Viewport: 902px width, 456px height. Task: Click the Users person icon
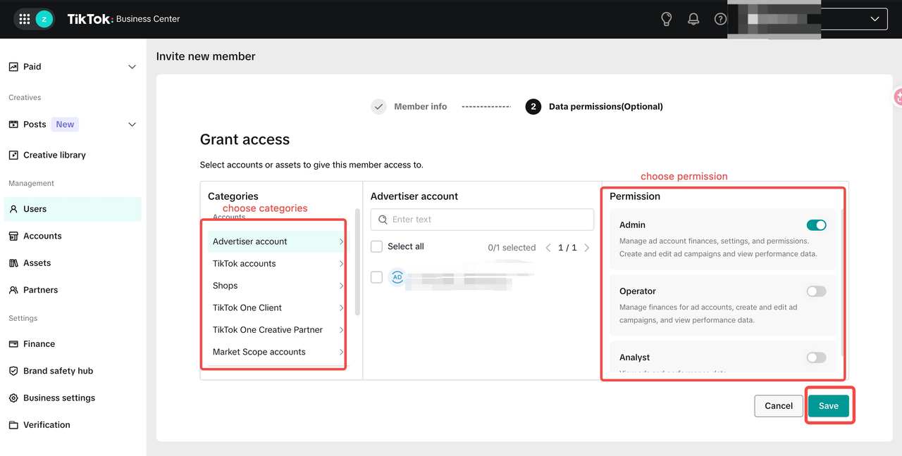coord(13,209)
